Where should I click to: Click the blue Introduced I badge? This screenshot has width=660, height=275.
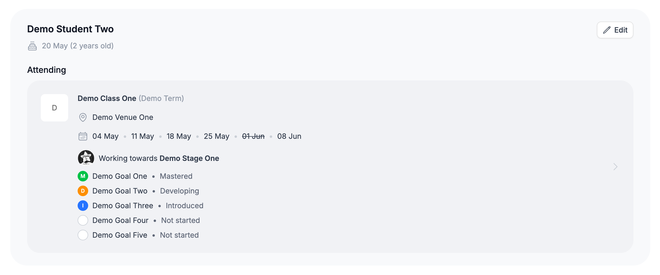tap(83, 206)
